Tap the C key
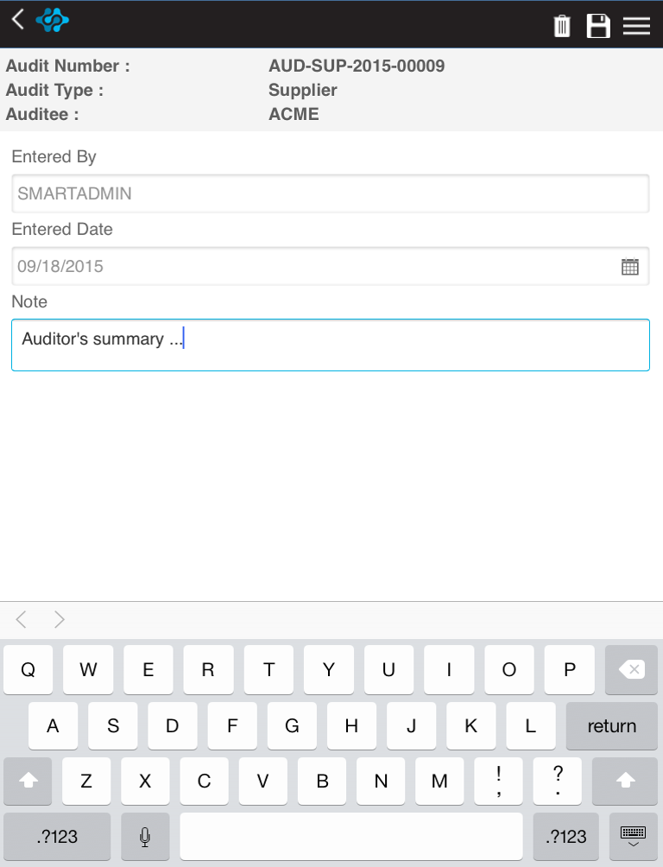 [x=204, y=781]
